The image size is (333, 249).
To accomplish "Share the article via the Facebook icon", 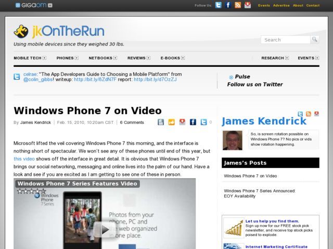I will tap(193, 122).
